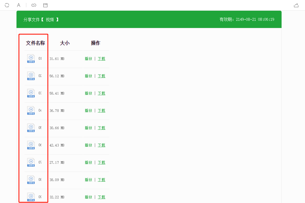The image size is (305, 203).
Task: Click the 31.61 MB size cell
Action: pyautogui.click(x=57, y=59)
